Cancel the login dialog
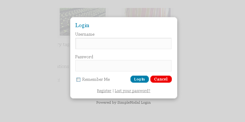Viewport: 245px width, 122px height. [161, 79]
